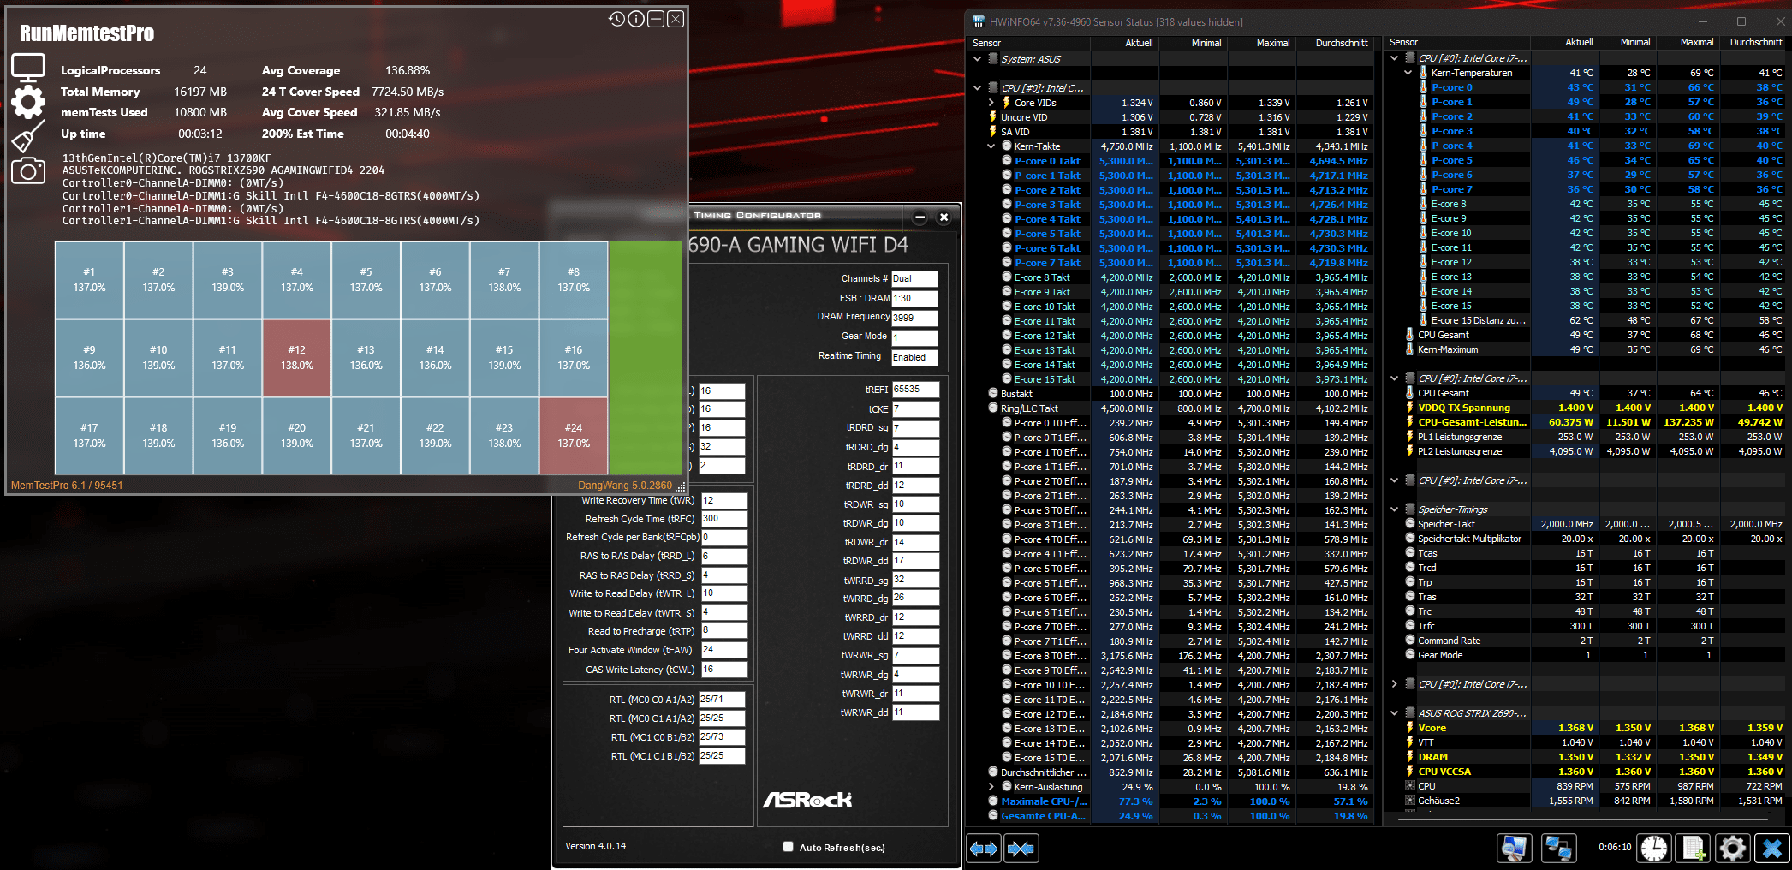The height and width of the screenshot is (870, 1792).
Task: Click the RTL (MC0 C0 A1/A2) field 25/71
Action: tap(722, 700)
